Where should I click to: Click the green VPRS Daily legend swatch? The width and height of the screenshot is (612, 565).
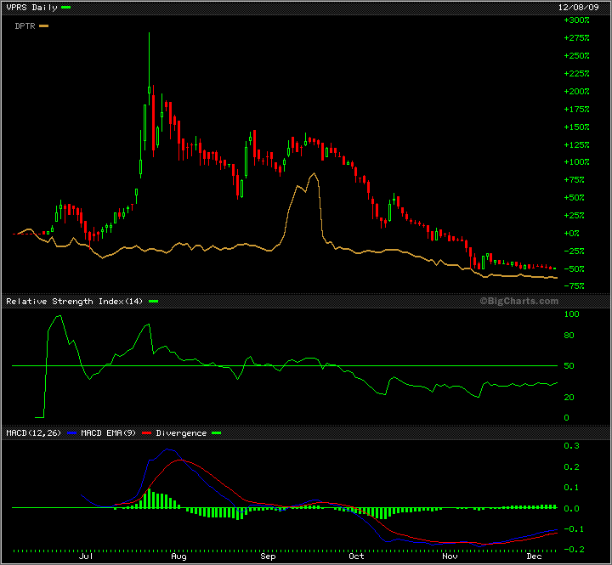(x=66, y=7)
